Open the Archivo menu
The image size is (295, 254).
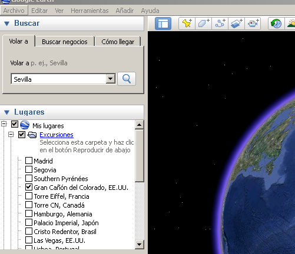pos(14,11)
